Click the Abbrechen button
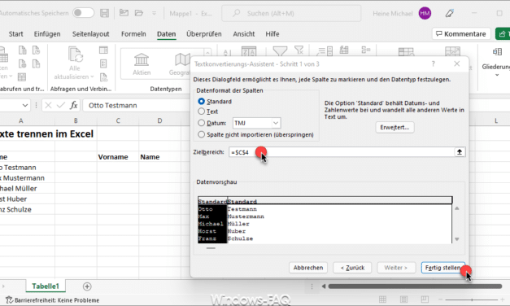 tap(308, 268)
